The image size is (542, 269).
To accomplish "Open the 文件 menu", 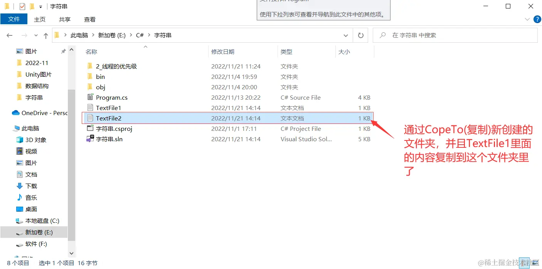I will pos(14,19).
